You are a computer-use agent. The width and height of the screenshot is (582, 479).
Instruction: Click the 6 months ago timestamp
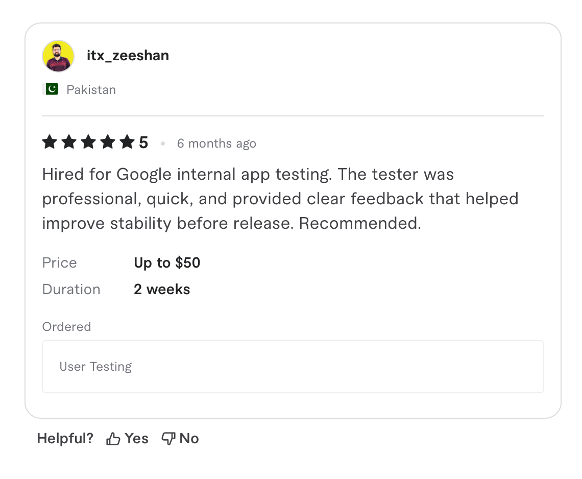point(216,143)
